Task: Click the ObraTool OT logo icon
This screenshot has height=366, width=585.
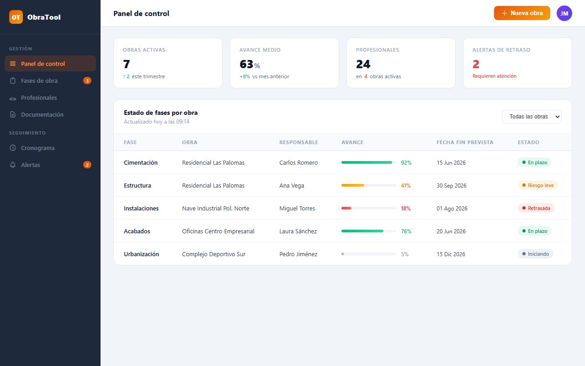Action: 16,17
